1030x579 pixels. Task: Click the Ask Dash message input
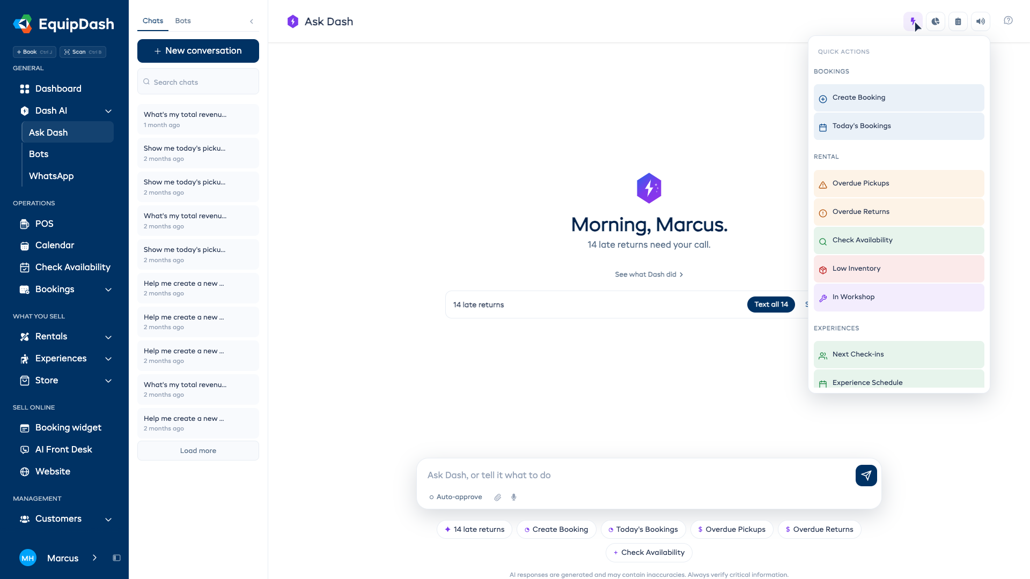tap(636, 475)
